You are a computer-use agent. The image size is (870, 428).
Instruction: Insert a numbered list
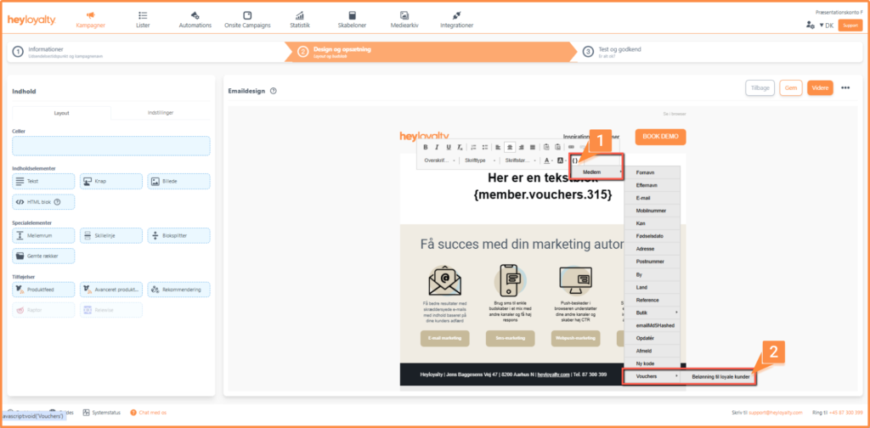pos(472,147)
